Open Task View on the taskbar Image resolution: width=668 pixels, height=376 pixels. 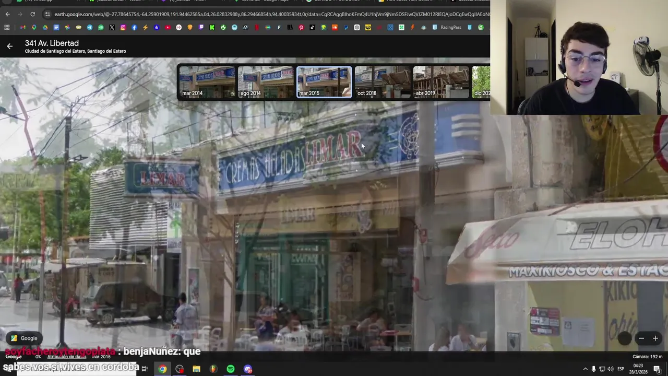pos(145,369)
